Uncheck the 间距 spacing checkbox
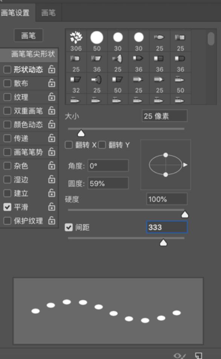221x359 pixels. [69, 227]
